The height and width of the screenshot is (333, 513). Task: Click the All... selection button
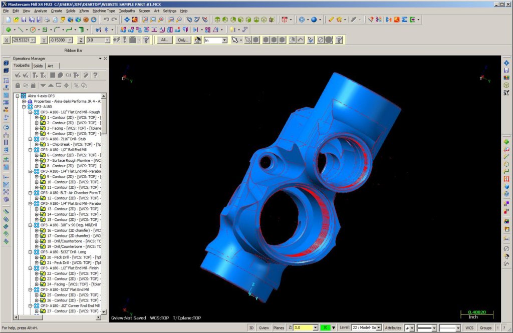click(164, 40)
